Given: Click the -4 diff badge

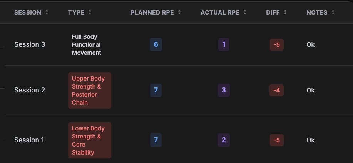Looking at the screenshot, I should pyautogui.click(x=276, y=90).
